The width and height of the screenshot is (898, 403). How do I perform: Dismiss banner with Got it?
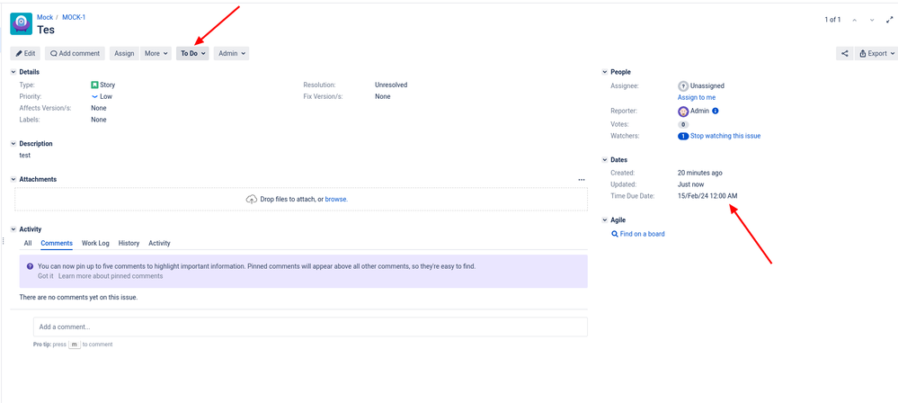(46, 276)
